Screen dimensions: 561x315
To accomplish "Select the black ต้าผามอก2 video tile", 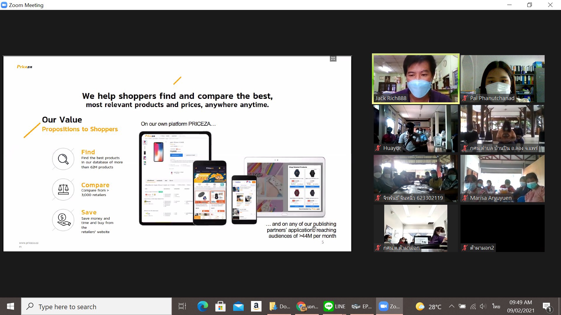I will 502,228.
